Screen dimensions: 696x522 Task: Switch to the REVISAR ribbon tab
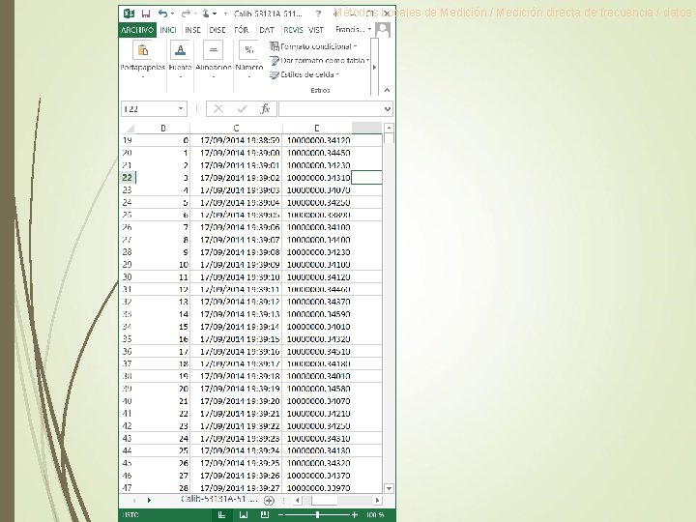tap(293, 30)
